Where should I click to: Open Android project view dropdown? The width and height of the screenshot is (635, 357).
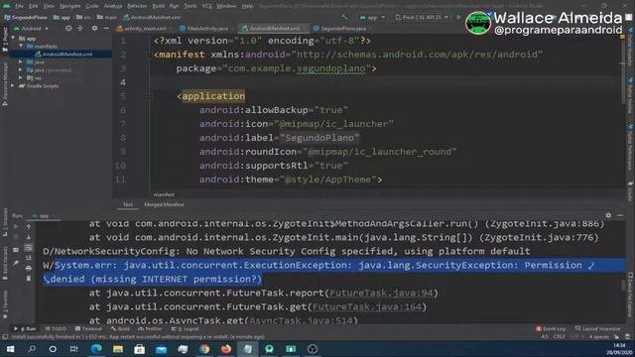(x=32, y=29)
